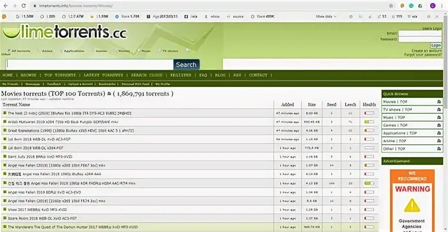Select the TV shows search category radio button
Viewport: 448px width, 232px height.
tap(160, 50)
